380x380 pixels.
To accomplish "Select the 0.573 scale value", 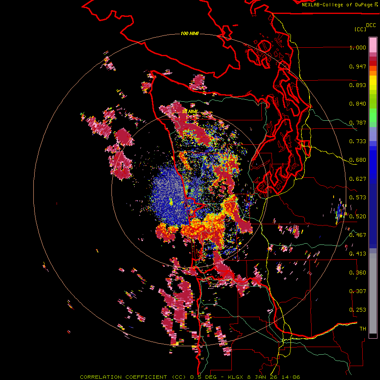I will (x=358, y=198).
